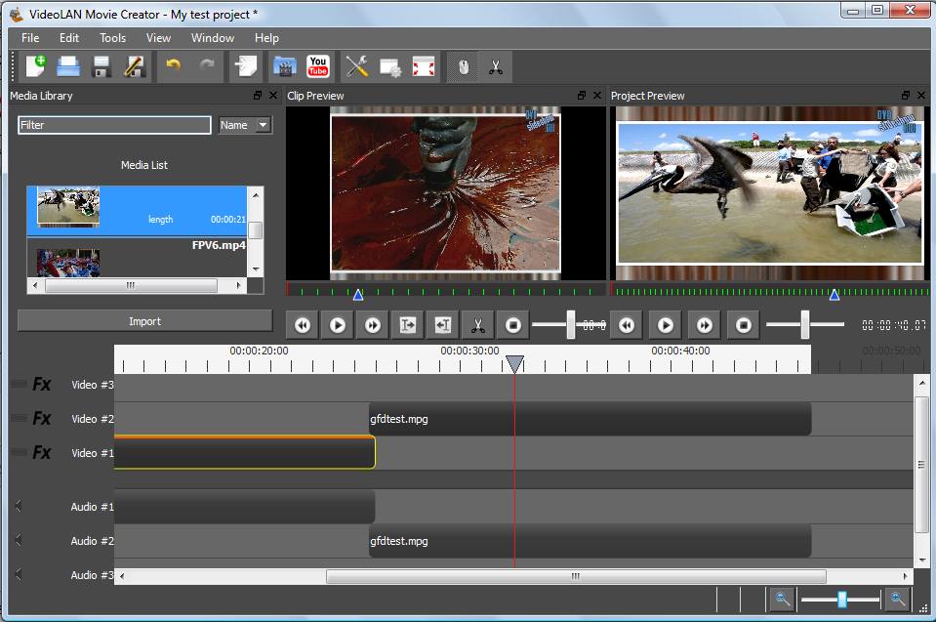The width and height of the screenshot is (936, 622).
Task: Toggle mute speaker on Audio #1 track
Action: coord(19,506)
